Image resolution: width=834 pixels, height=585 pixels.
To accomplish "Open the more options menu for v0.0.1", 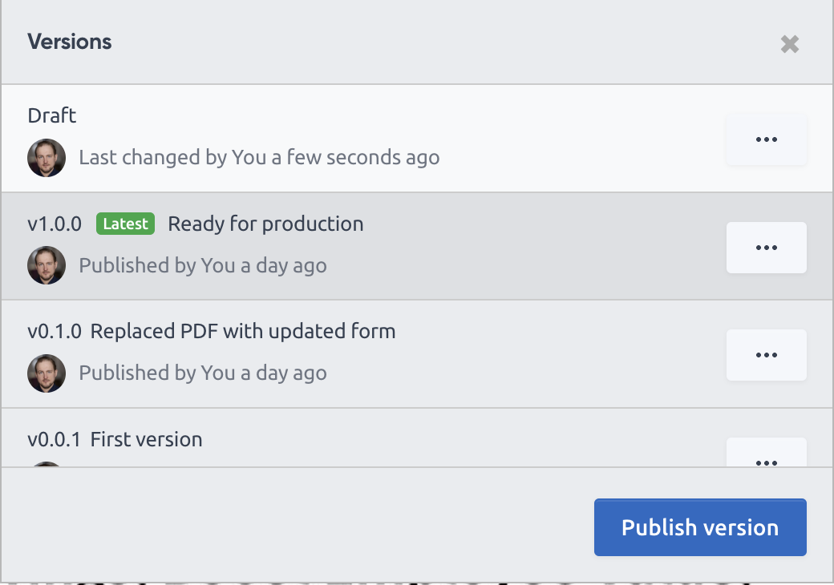I will (766, 460).
